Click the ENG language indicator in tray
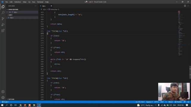 click(174, 105)
